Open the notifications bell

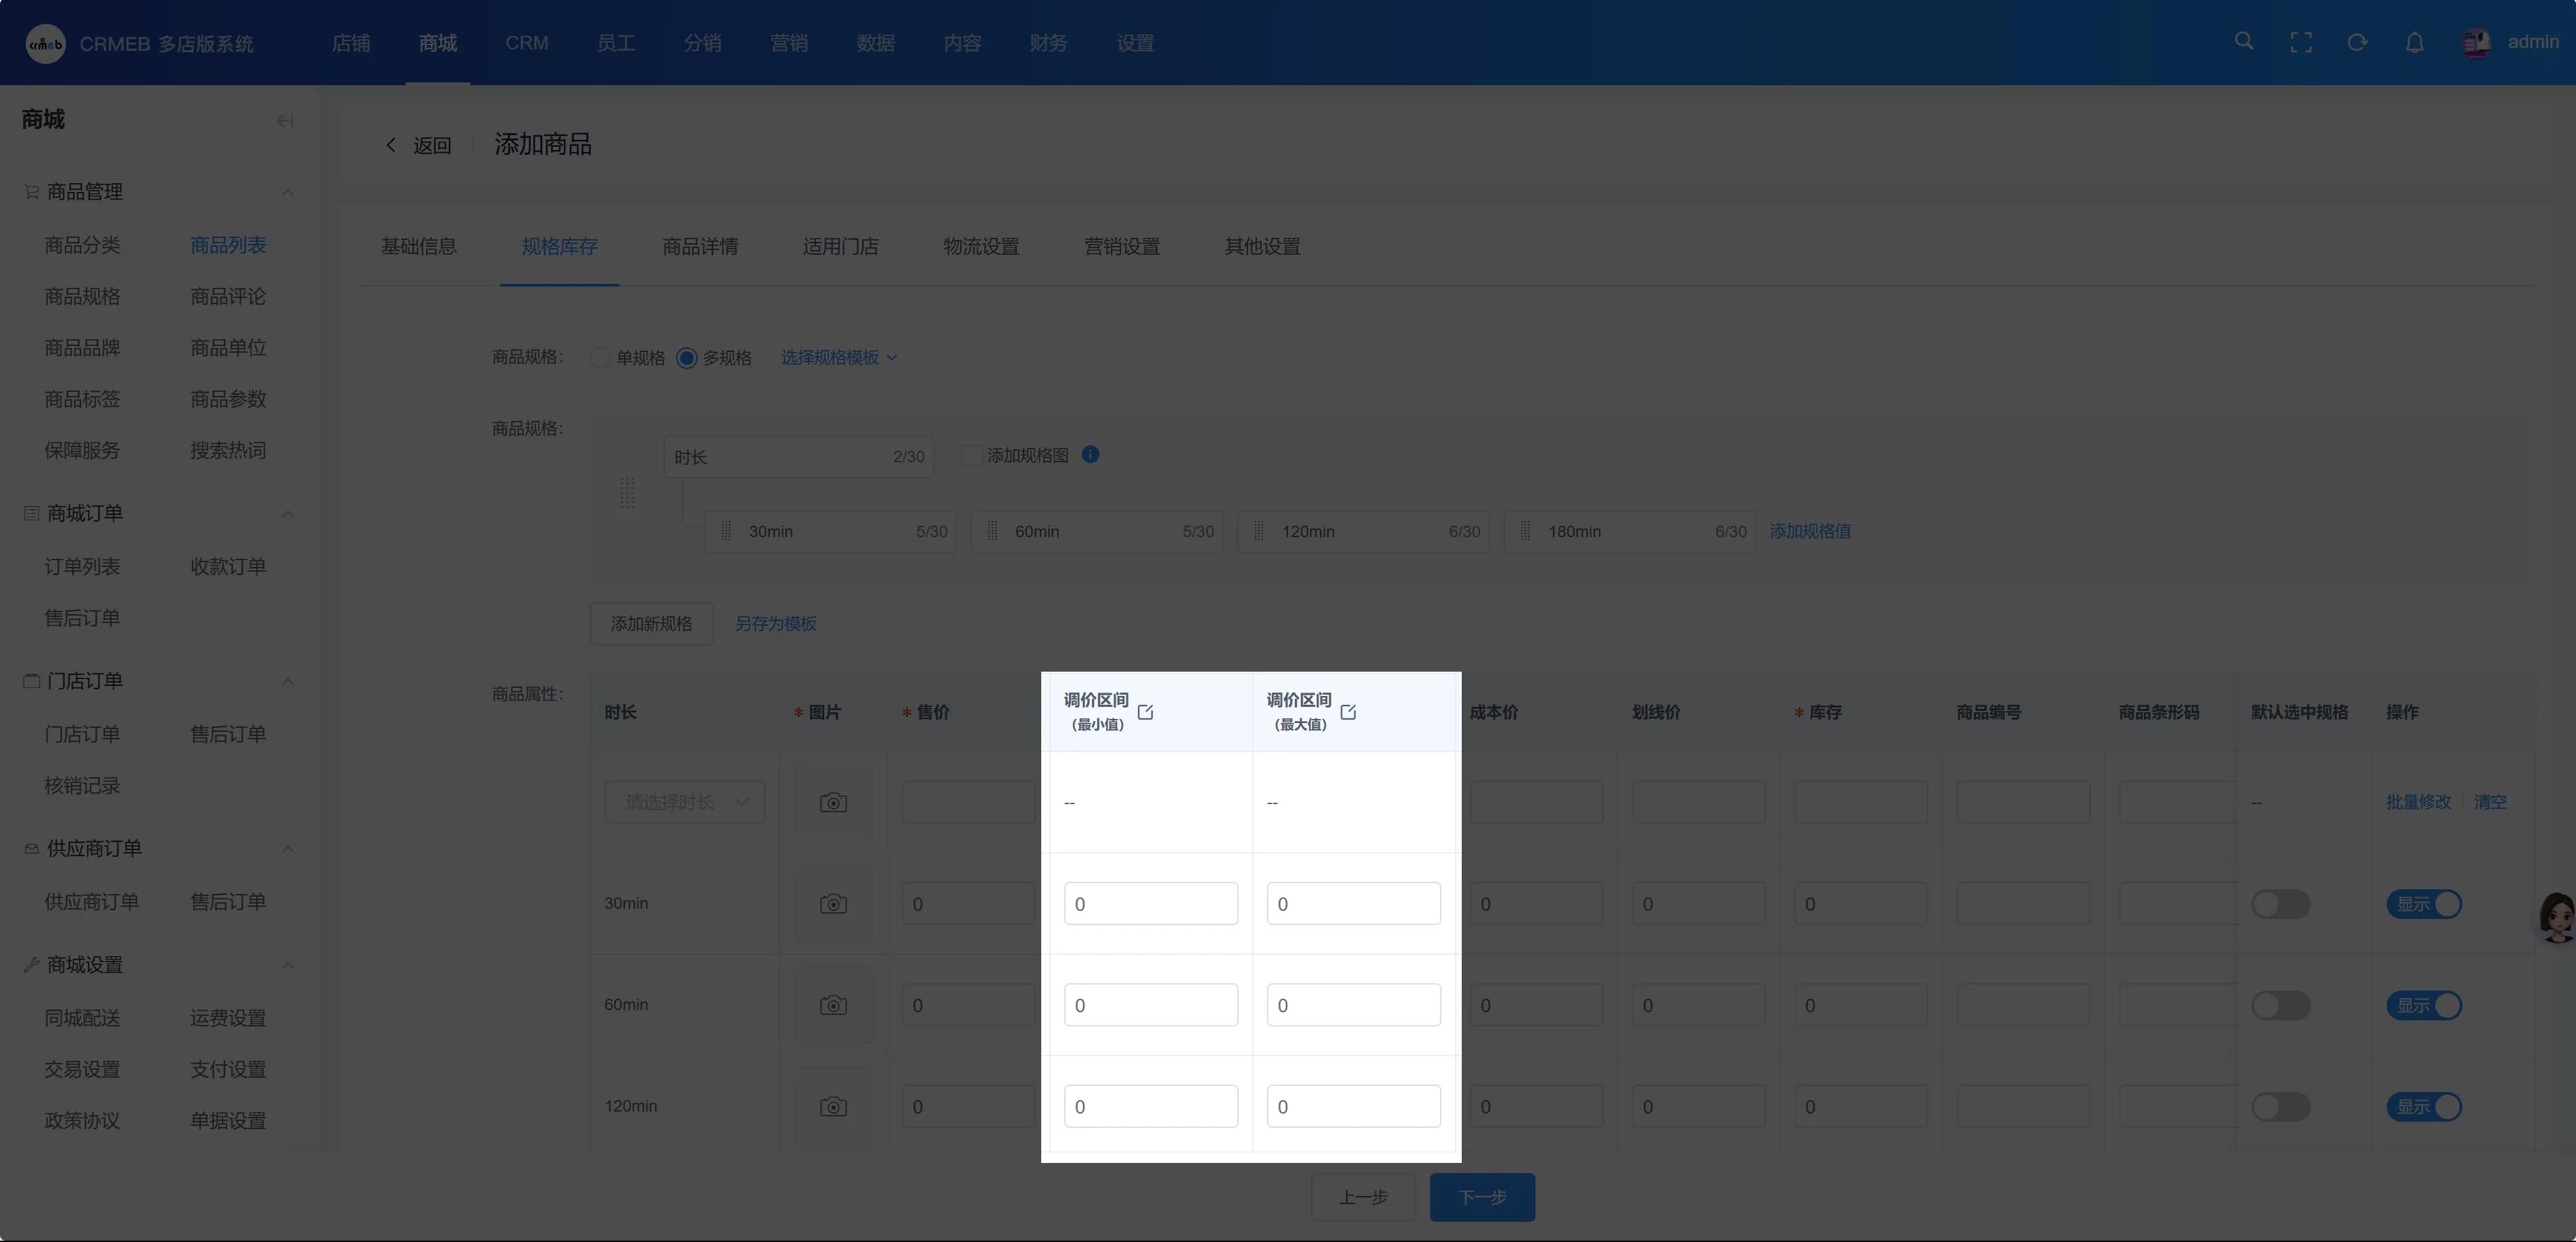click(2414, 42)
